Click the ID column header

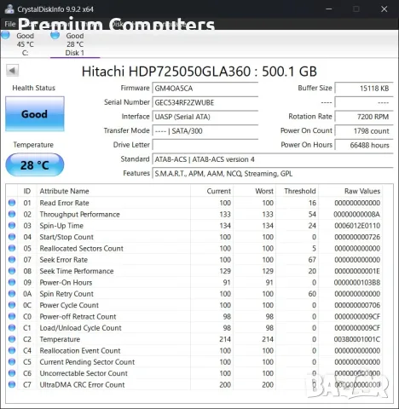click(x=27, y=191)
